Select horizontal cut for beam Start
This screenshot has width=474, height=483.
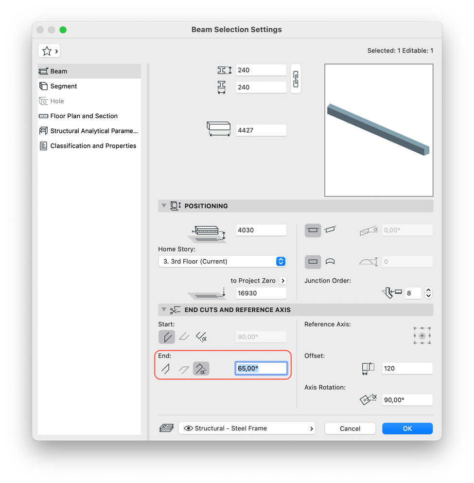(184, 337)
